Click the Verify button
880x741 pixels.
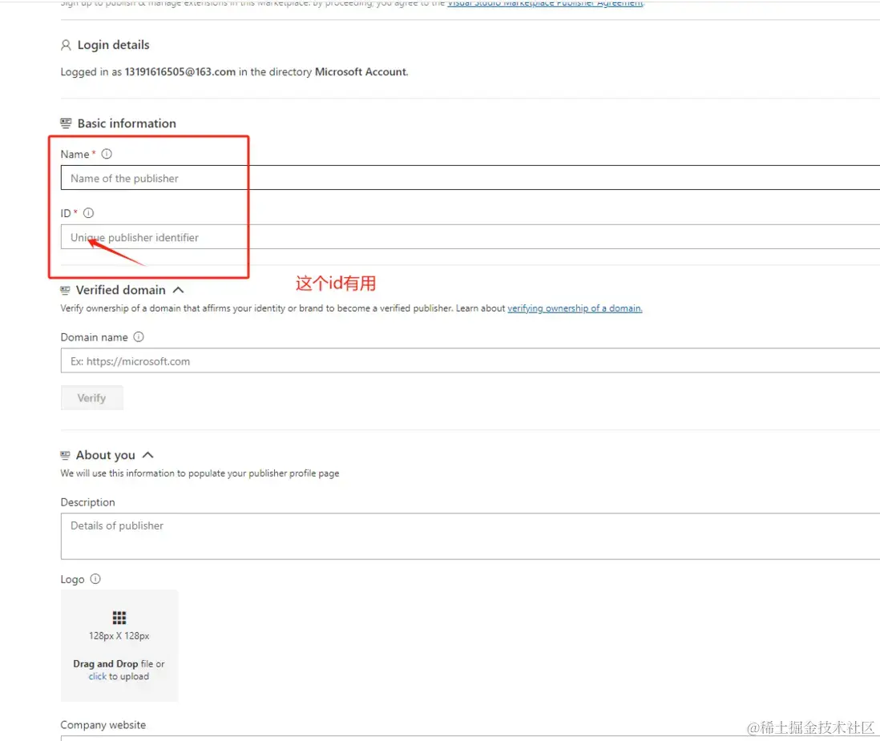tap(91, 397)
